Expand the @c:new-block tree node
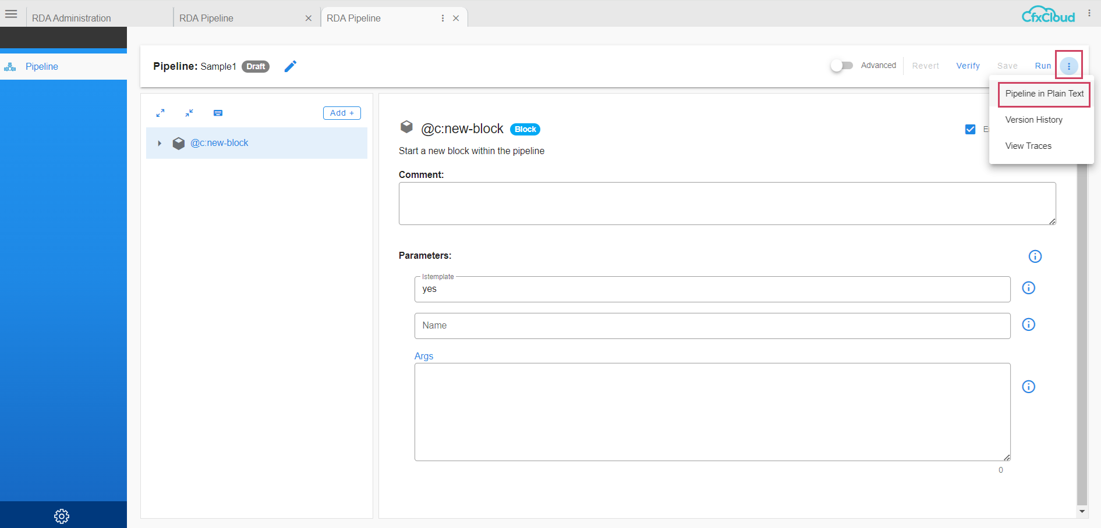Viewport: 1101px width, 528px height. 160,143
